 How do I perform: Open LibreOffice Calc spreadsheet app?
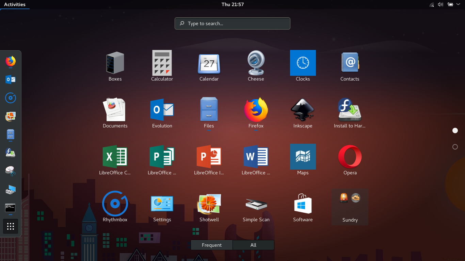[x=115, y=157]
